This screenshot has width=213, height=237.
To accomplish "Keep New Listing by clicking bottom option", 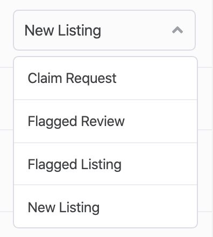I will point(105,206).
